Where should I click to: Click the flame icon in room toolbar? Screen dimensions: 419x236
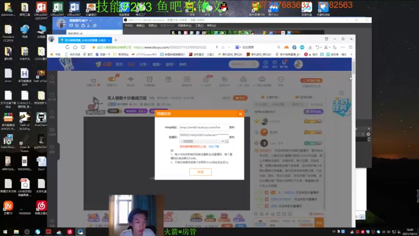[206, 79]
